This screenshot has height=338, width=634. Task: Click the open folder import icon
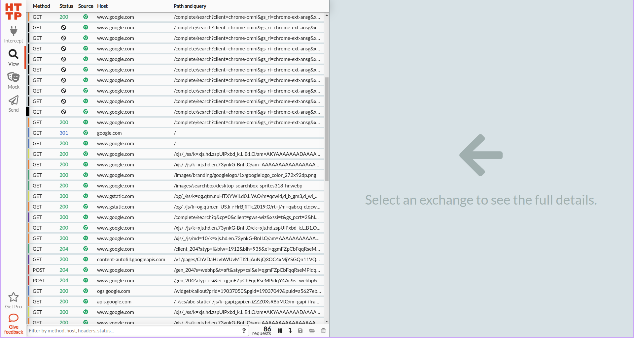click(x=312, y=331)
